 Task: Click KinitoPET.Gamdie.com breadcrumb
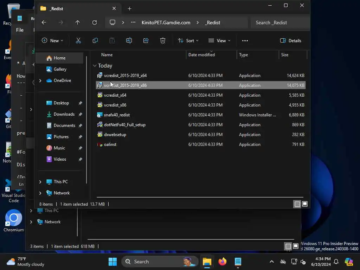[x=166, y=22]
